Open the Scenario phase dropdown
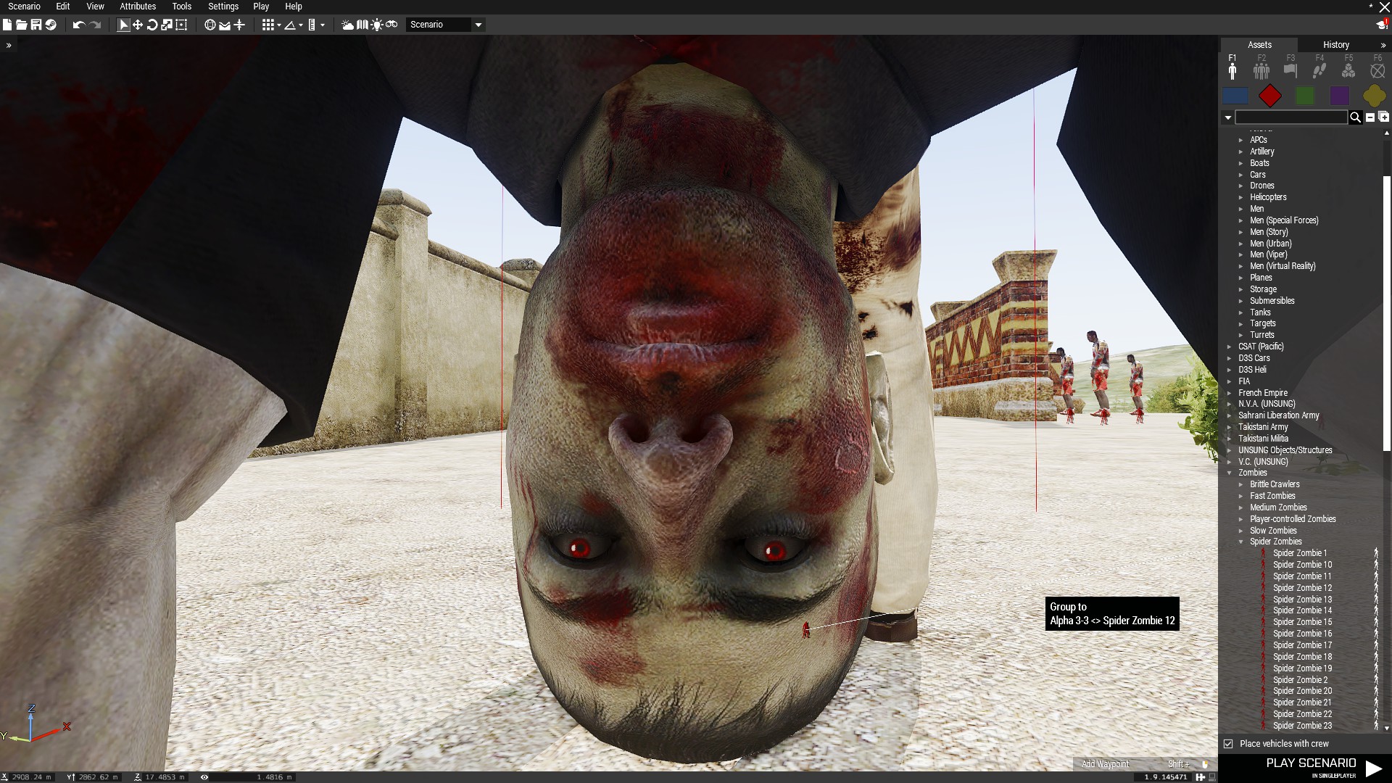Viewport: 1392px width, 783px height. [478, 25]
